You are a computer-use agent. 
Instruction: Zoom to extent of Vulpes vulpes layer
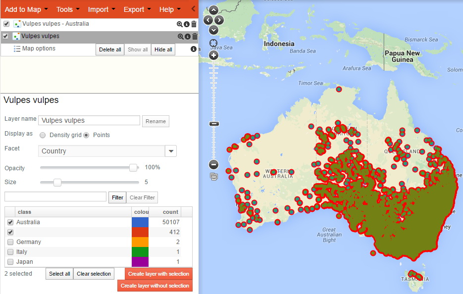click(x=180, y=36)
